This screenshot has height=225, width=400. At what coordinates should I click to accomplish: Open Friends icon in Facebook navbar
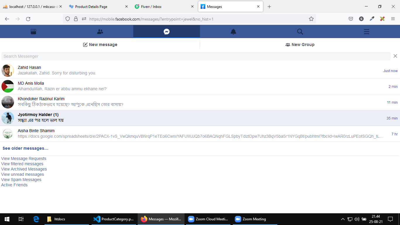click(x=100, y=32)
